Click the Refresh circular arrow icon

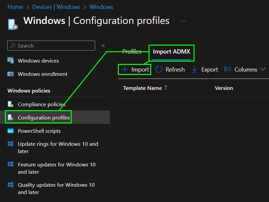[x=159, y=69]
